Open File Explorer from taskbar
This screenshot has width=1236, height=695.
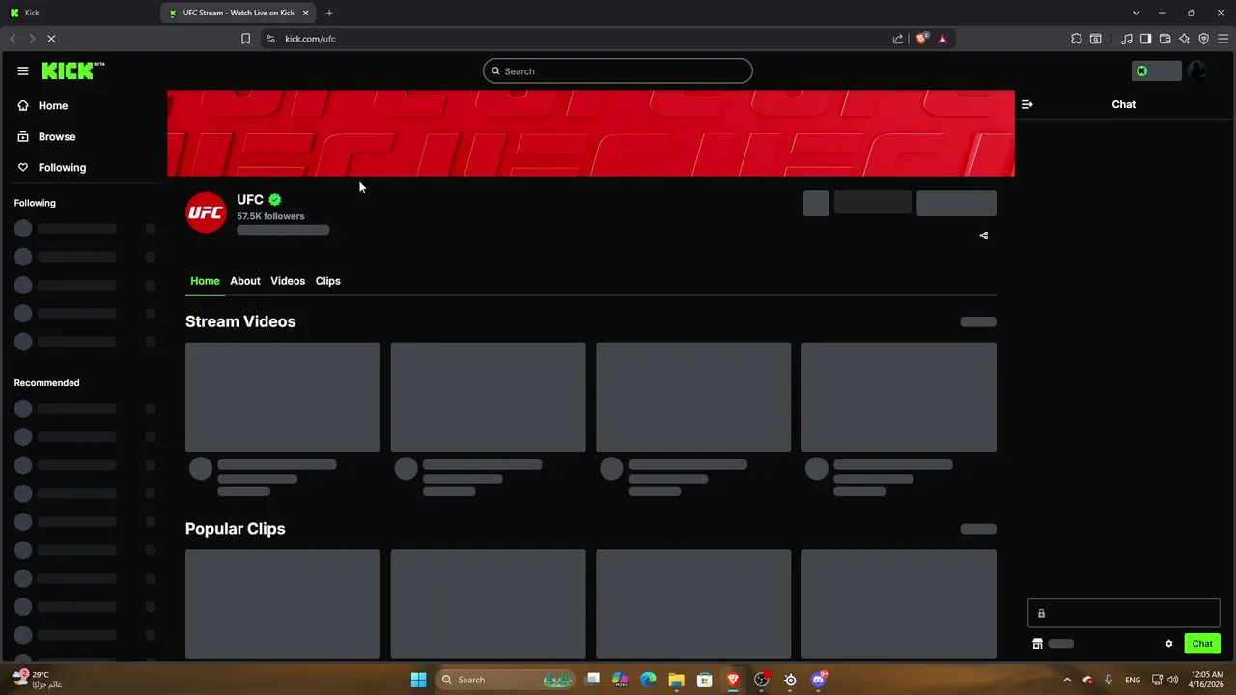click(676, 680)
